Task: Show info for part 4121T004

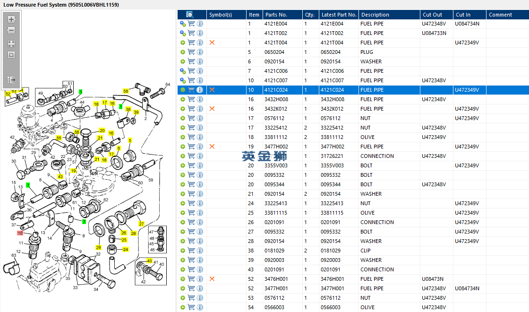Action: (200, 43)
